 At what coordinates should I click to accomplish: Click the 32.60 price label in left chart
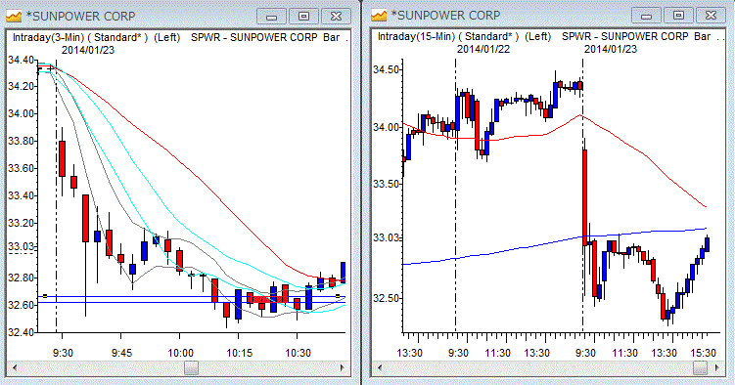(22, 305)
